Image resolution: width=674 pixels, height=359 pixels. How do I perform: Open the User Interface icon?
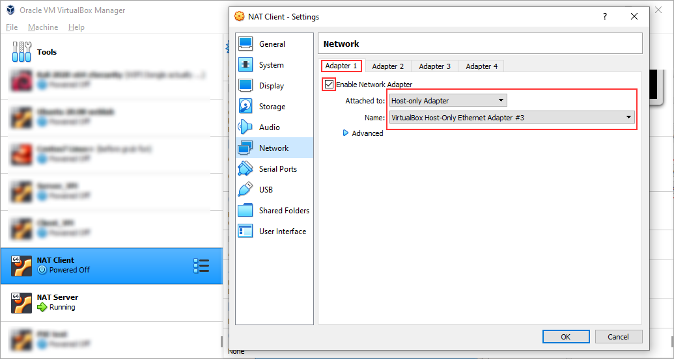[246, 231]
